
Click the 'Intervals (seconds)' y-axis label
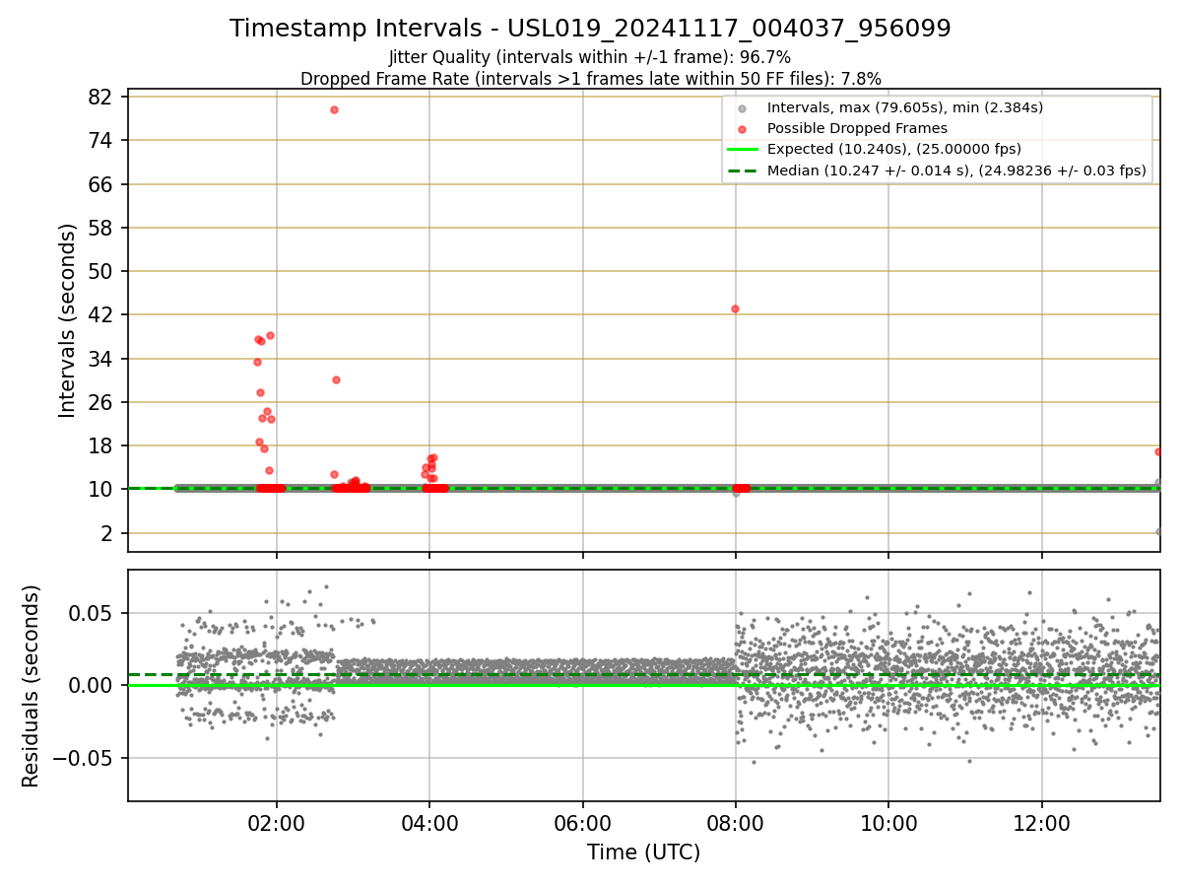click(x=67, y=320)
